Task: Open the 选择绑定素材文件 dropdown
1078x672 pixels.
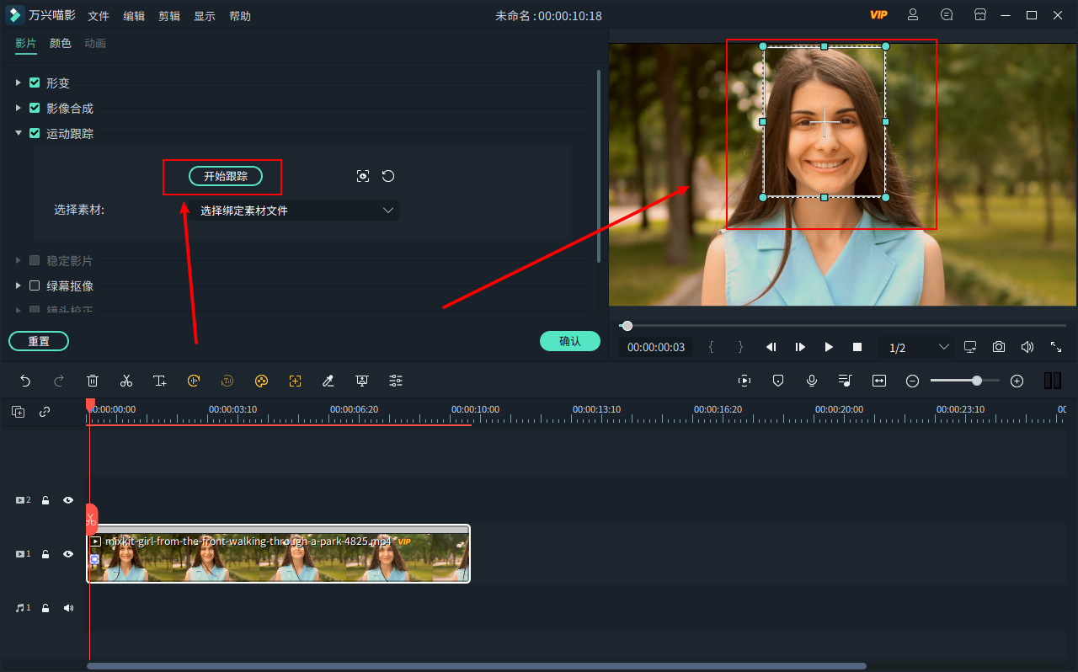Action: 295,211
